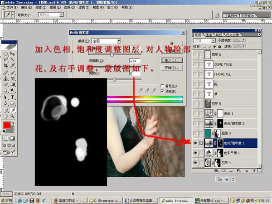The image size is (272, 204).
Task: Select the Type tool in toolbox
Action: click(12, 97)
